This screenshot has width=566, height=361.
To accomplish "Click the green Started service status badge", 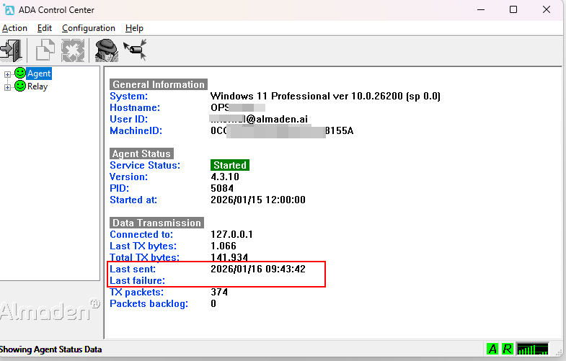I will click(230, 165).
